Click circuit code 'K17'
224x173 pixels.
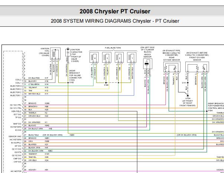(46, 78)
